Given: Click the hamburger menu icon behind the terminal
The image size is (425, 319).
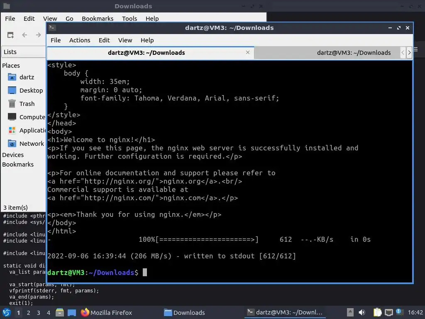Looking at the screenshot, I should (416, 49).
